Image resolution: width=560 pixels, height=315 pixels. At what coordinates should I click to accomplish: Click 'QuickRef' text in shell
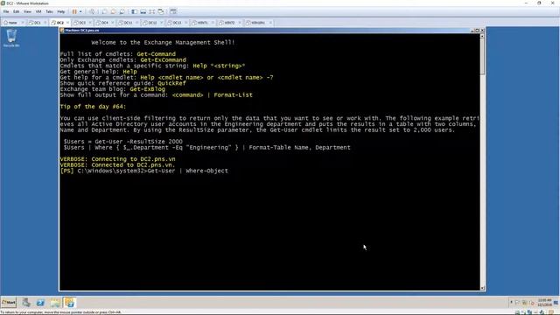click(171, 83)
